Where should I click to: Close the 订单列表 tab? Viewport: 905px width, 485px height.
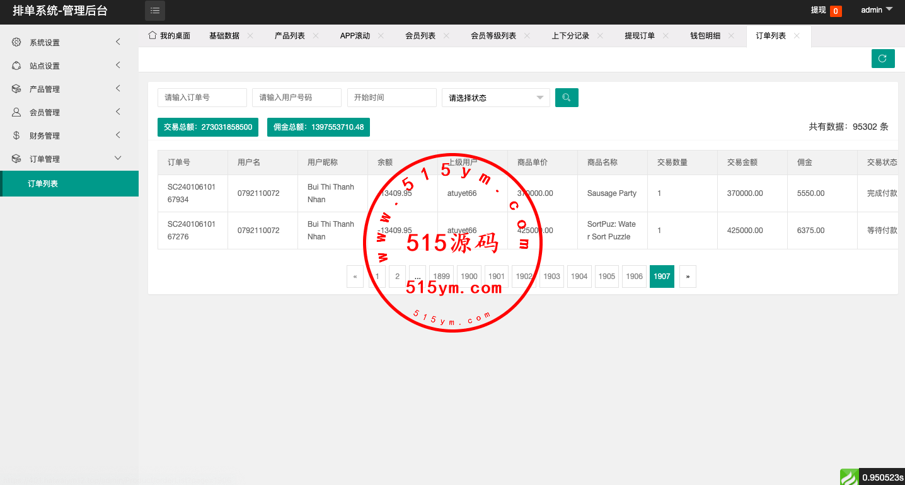[x=797, y=36]
